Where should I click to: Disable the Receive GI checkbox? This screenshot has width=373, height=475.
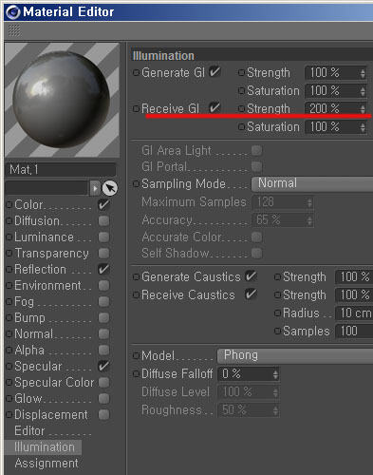tap(214, 108)
